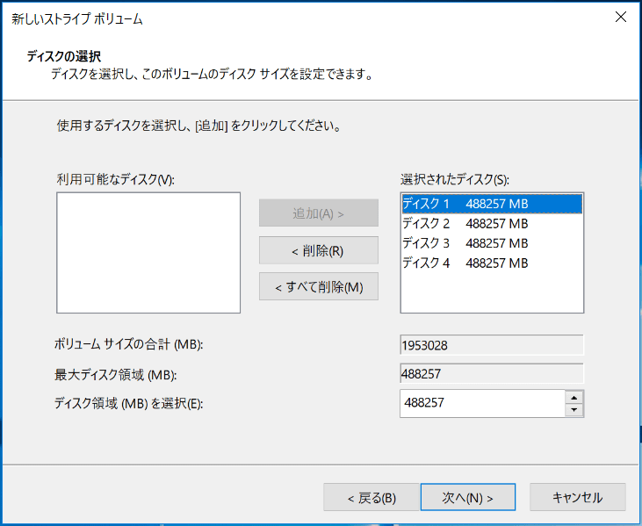Click the 利用可能なディスク(V): label

click(115, 179)
